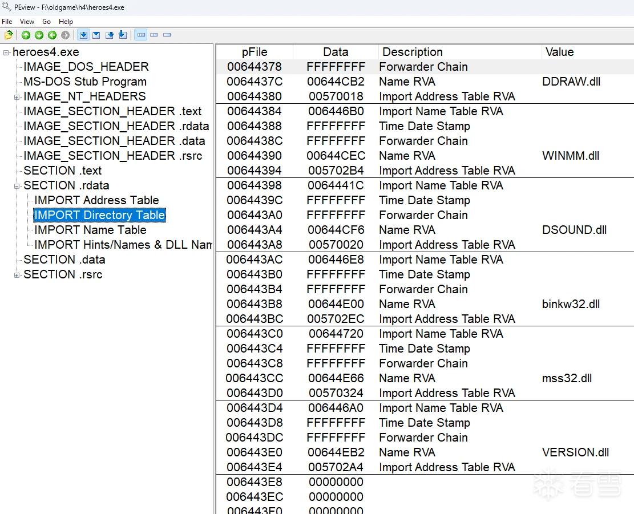Select IMAGE_DOS_HEADER in the tree

click(x=86, y=67)
